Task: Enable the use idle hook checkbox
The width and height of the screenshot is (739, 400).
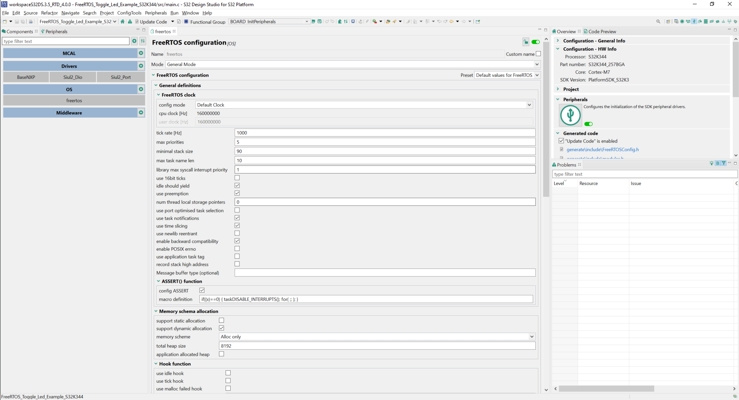Action: tap(228, 373)
